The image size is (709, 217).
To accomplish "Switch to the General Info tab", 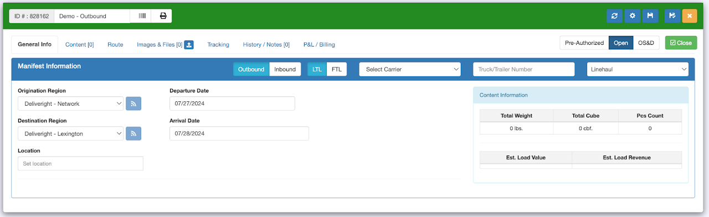I will 34,44.
